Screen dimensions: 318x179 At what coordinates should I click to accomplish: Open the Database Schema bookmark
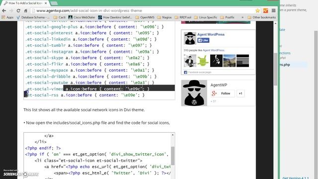[33, 17]
